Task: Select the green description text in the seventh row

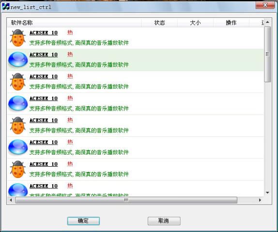Action: [x=79, y=174]
